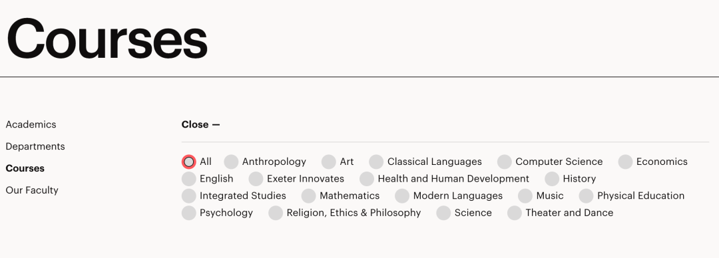Select Classical Languages radio button
The width and height of the screenshot is (719, 258).
pos(376,162)
